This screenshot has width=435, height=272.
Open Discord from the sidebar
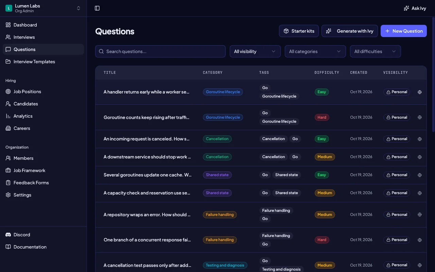(43, 235)
